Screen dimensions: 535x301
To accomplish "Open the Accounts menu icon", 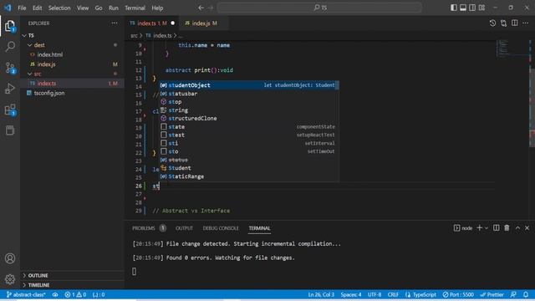I will 10,258.
